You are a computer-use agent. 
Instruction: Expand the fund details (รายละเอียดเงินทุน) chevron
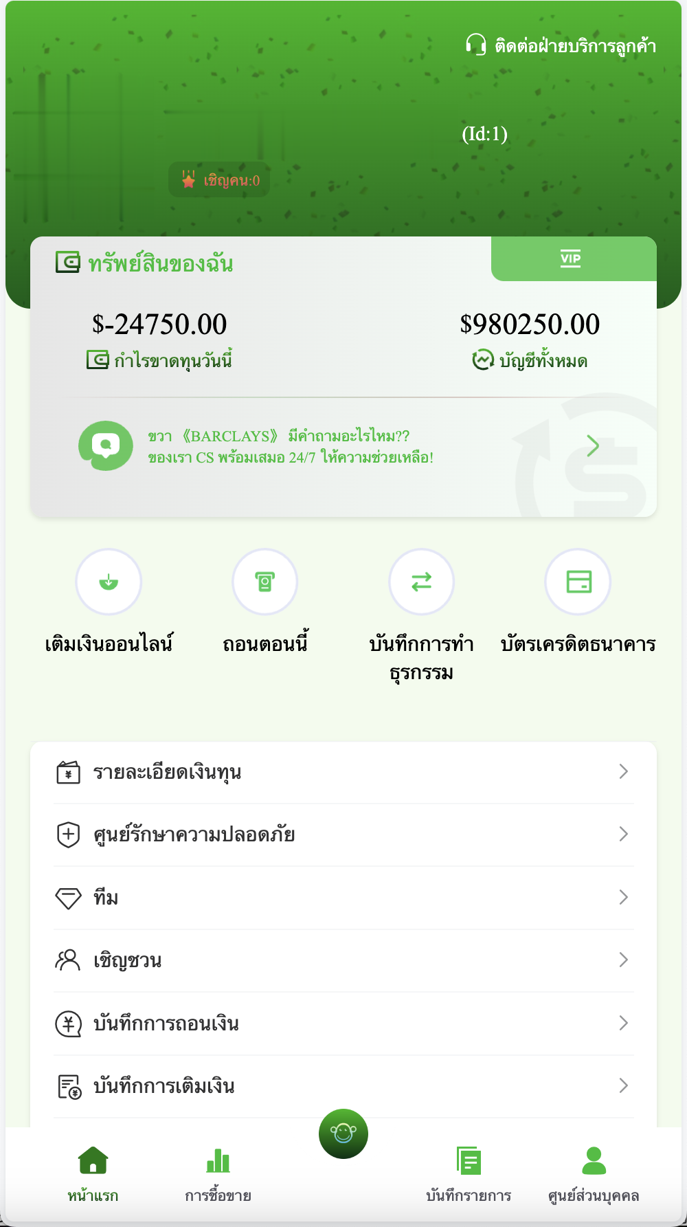(623, 771)
